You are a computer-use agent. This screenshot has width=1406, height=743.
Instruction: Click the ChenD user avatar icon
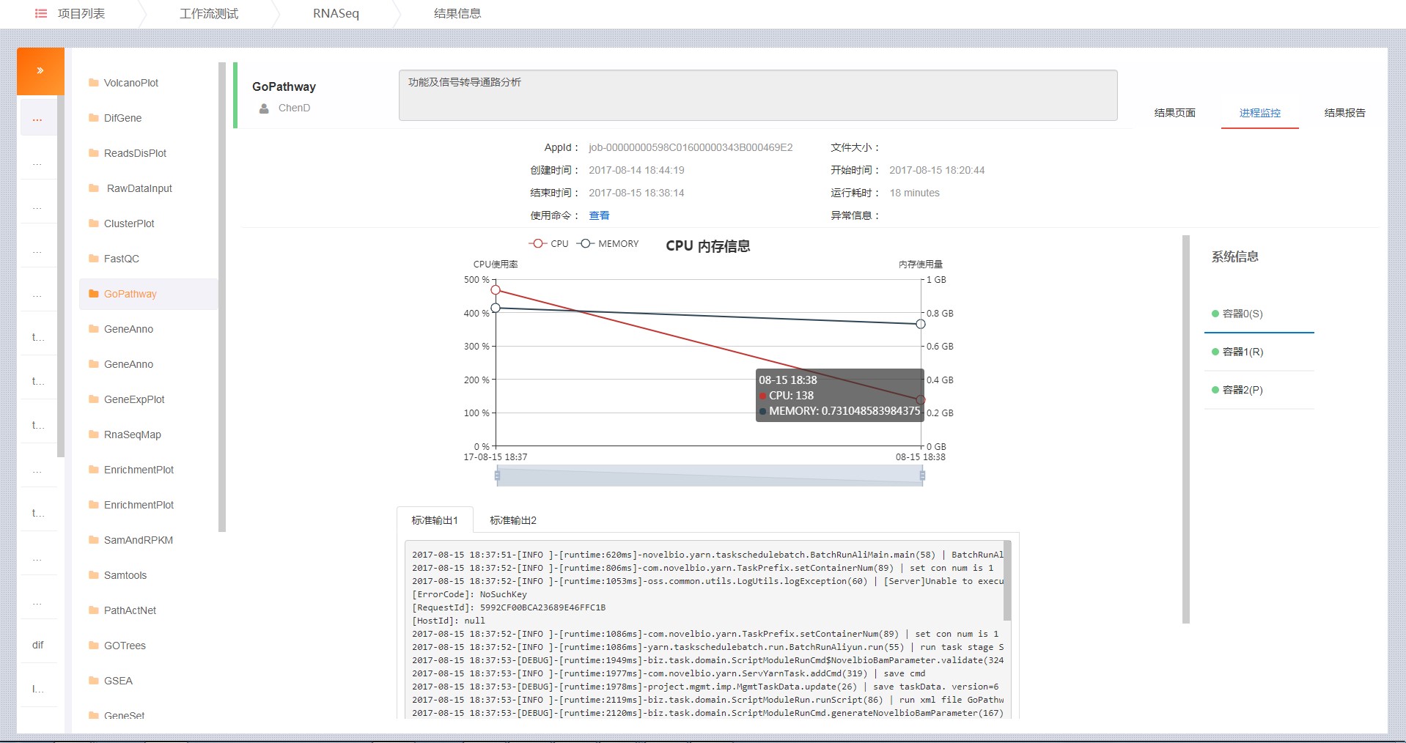[264, 108]
